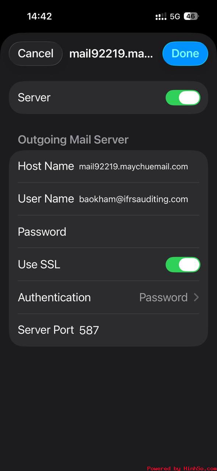The width and height of the screenshot is (217, 471).
Task: Disable the Use SSL switch
Action: (x=183, y=265)
